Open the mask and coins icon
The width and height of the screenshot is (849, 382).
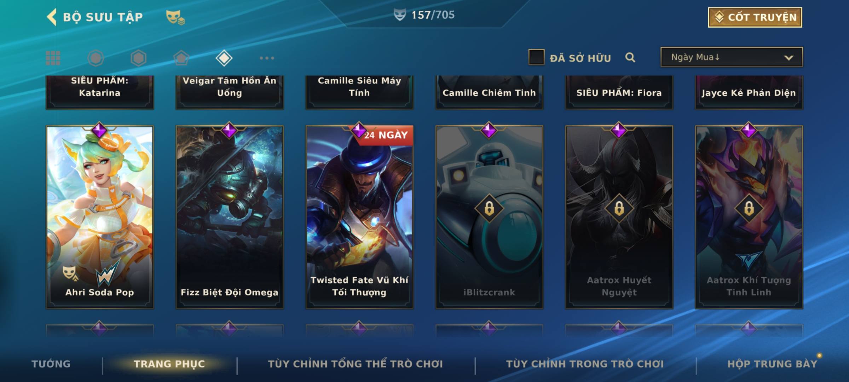[175, 17]
